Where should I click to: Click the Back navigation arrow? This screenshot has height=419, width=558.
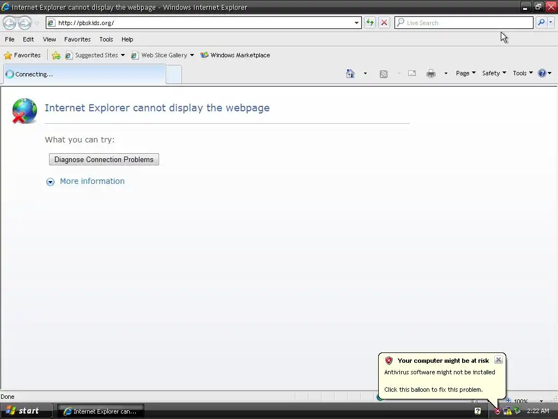tap(10, 23)
